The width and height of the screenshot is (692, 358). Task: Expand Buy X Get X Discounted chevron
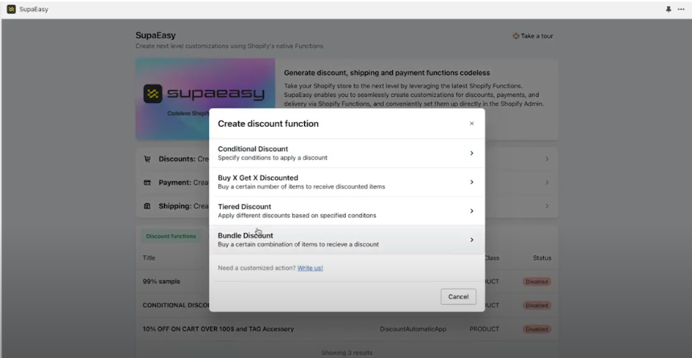coord(472,182)
